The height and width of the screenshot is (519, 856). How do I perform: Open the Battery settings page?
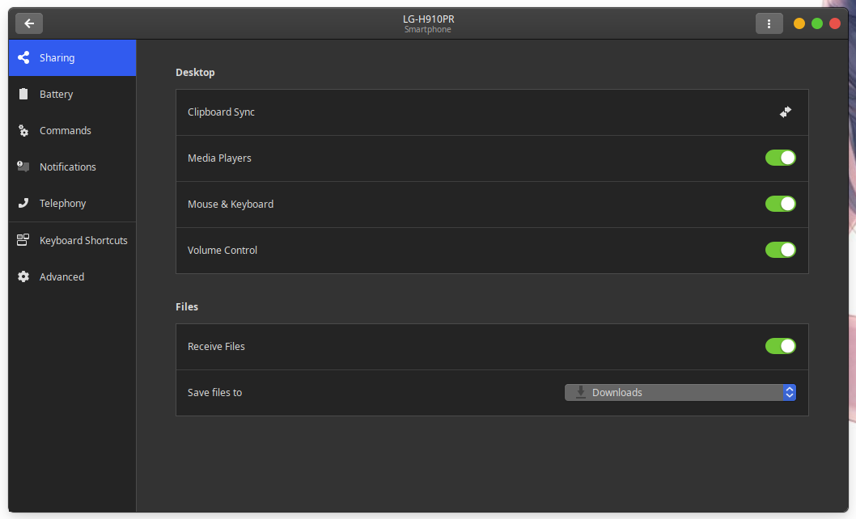click(x=72, y=94)
